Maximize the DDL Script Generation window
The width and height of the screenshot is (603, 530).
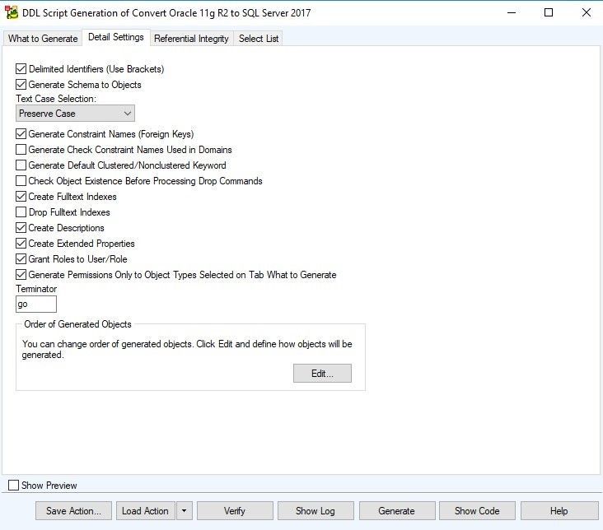549,12
